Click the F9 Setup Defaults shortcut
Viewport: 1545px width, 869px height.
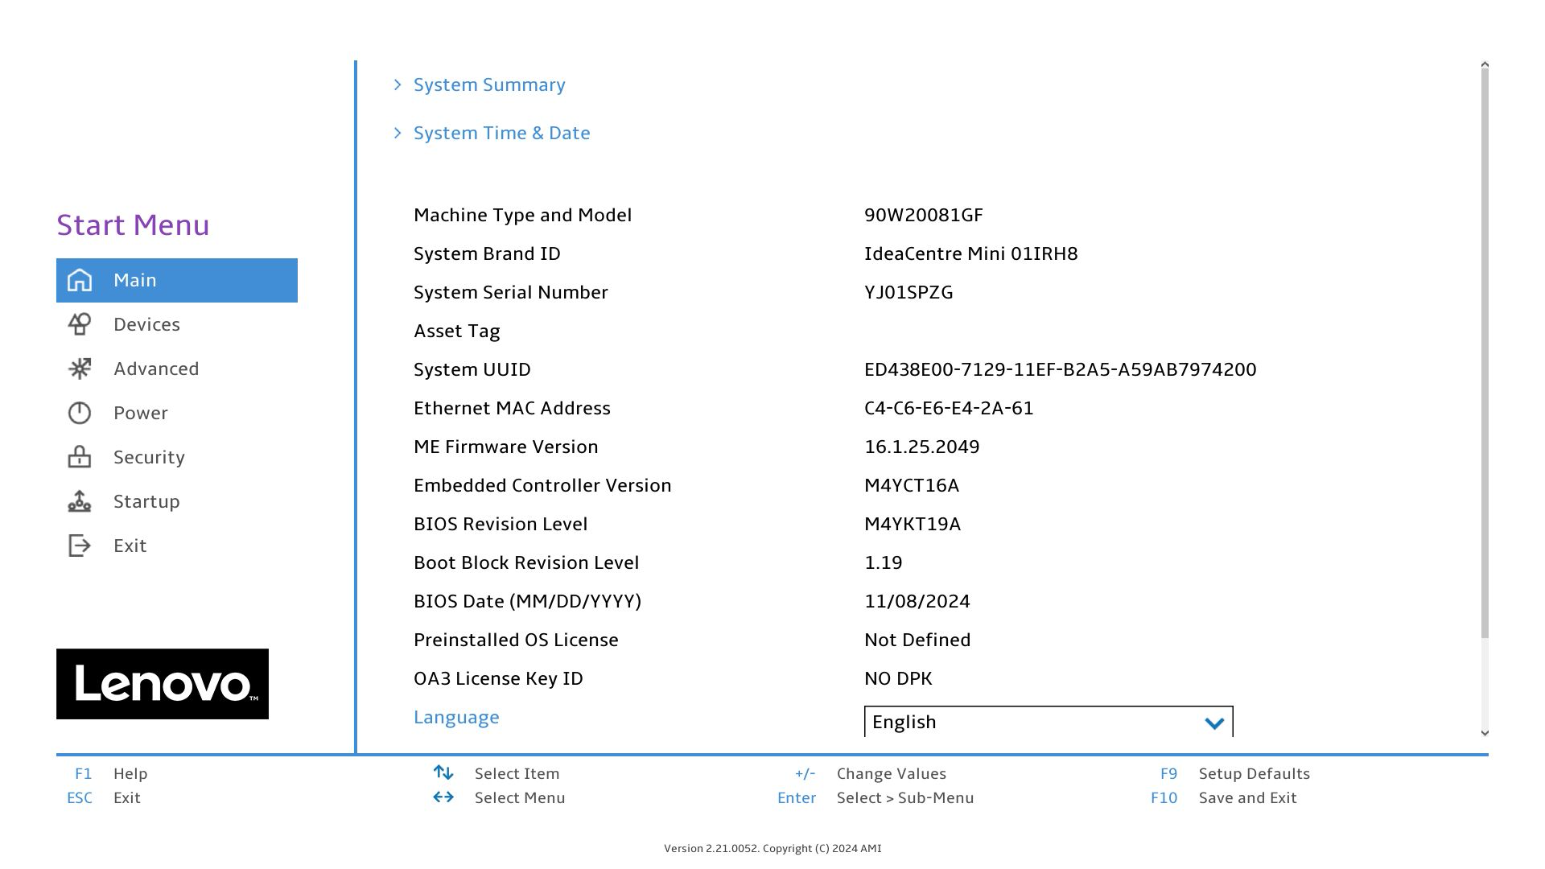1235,773
